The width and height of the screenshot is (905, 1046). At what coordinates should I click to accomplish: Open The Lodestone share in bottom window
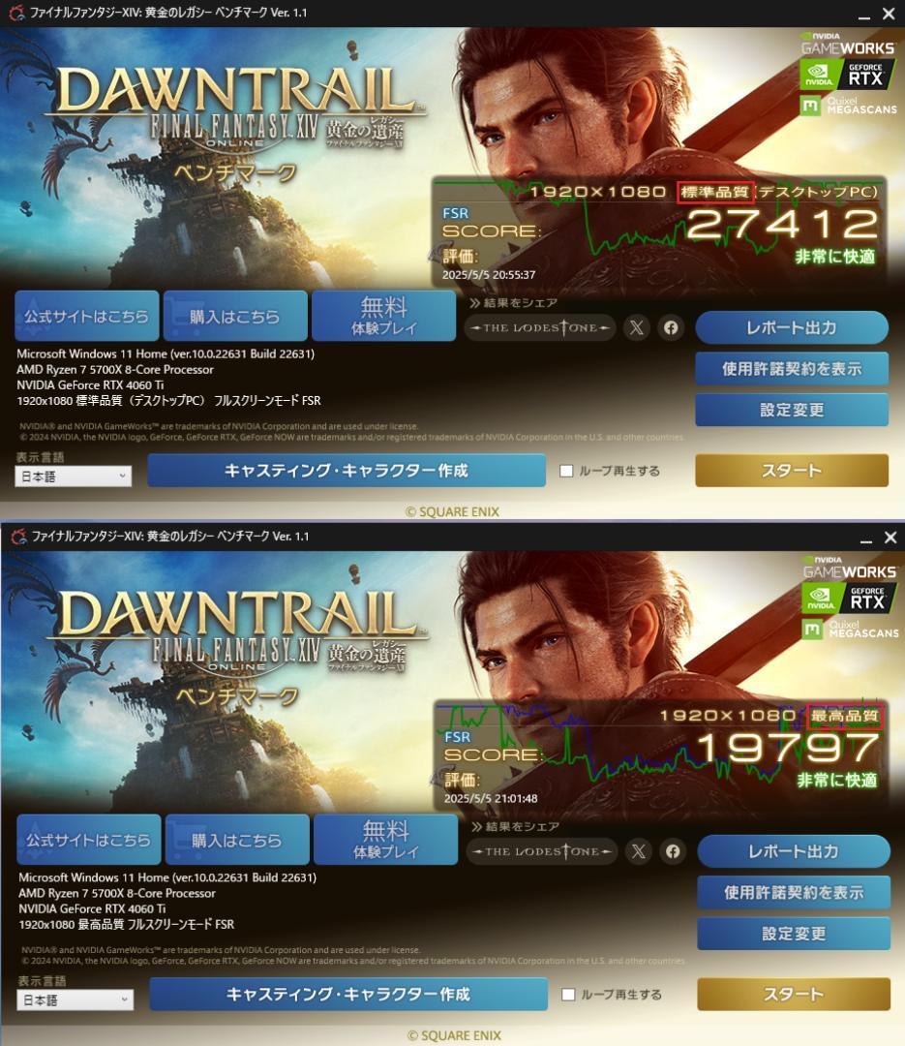click(541, 851)
